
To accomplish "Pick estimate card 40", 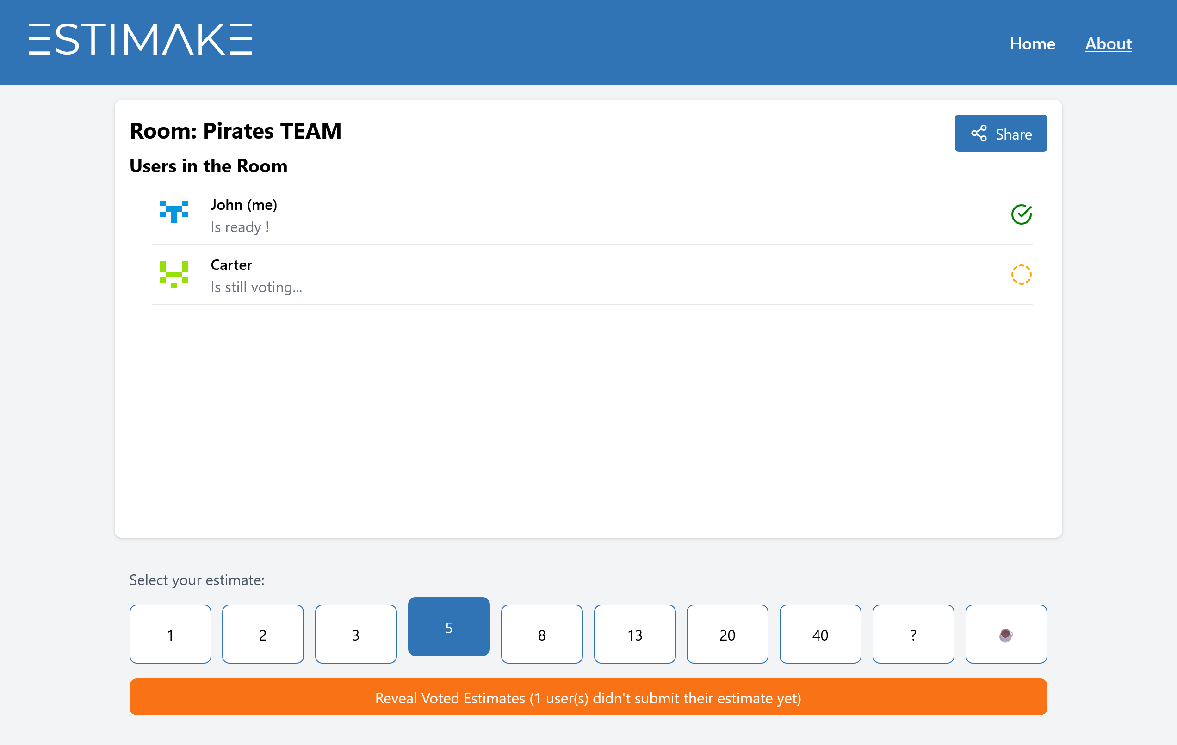I will [x=820, y=634].
